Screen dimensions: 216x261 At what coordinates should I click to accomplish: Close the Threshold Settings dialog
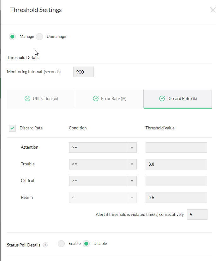(213, 10)
